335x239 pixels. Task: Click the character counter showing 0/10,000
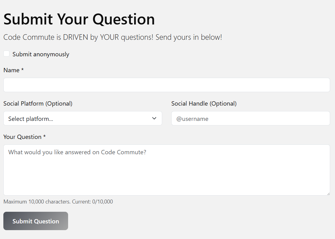click(x=58, y=202)
